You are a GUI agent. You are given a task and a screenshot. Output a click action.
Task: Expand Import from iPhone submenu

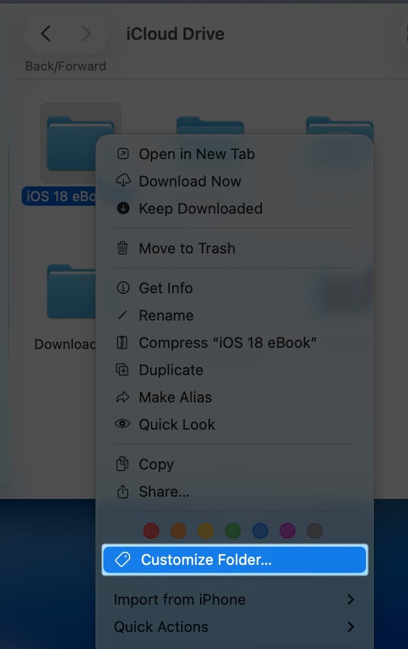click(235, 600)
